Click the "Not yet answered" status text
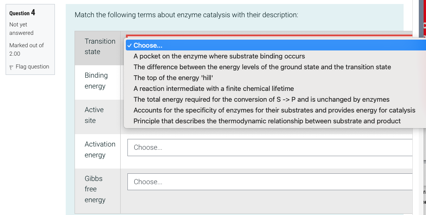The image size is (426, 215). [x=21, y=28]
